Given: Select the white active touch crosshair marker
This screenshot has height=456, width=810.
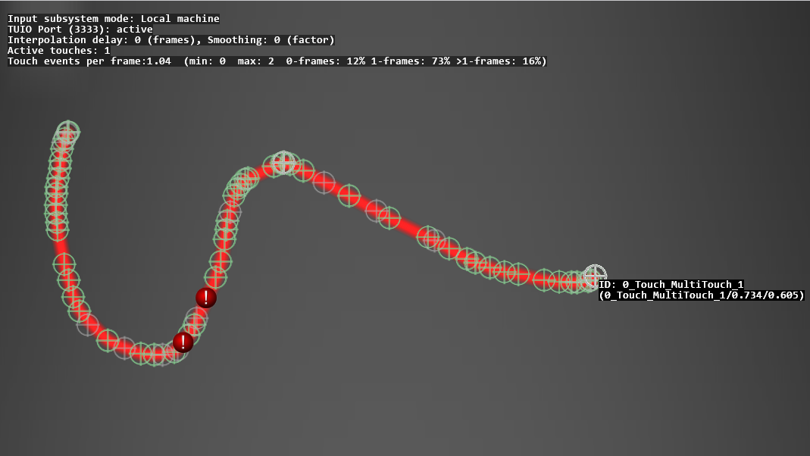Looking at the screenshot, I should [x=595, y=276].
